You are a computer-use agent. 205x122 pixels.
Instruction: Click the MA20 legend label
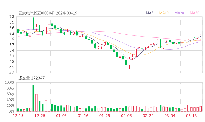[x=179, y=13]
